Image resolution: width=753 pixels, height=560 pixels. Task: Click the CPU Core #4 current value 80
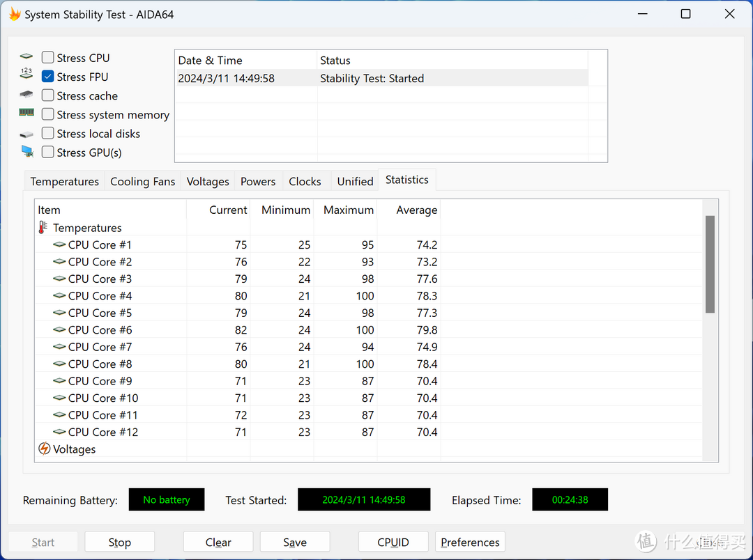241,295
